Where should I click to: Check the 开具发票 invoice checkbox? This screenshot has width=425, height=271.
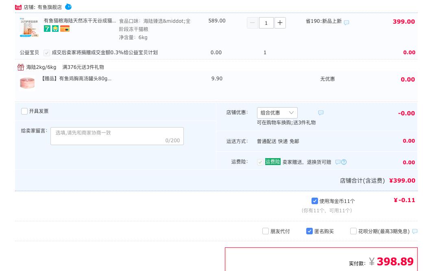click(x=24, y=111)
